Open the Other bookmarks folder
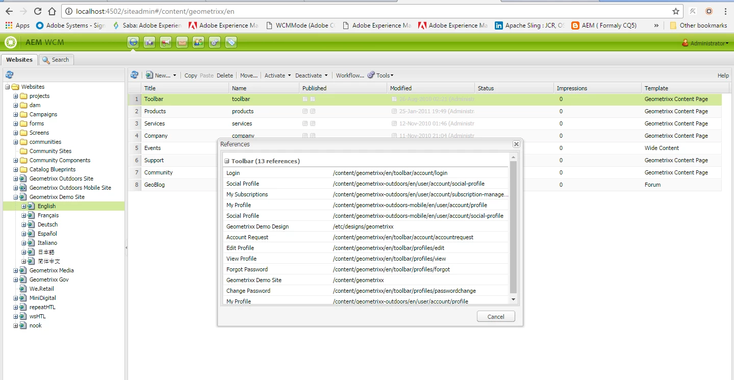This screenshot has width=734, height=380. tap(698, 25)
